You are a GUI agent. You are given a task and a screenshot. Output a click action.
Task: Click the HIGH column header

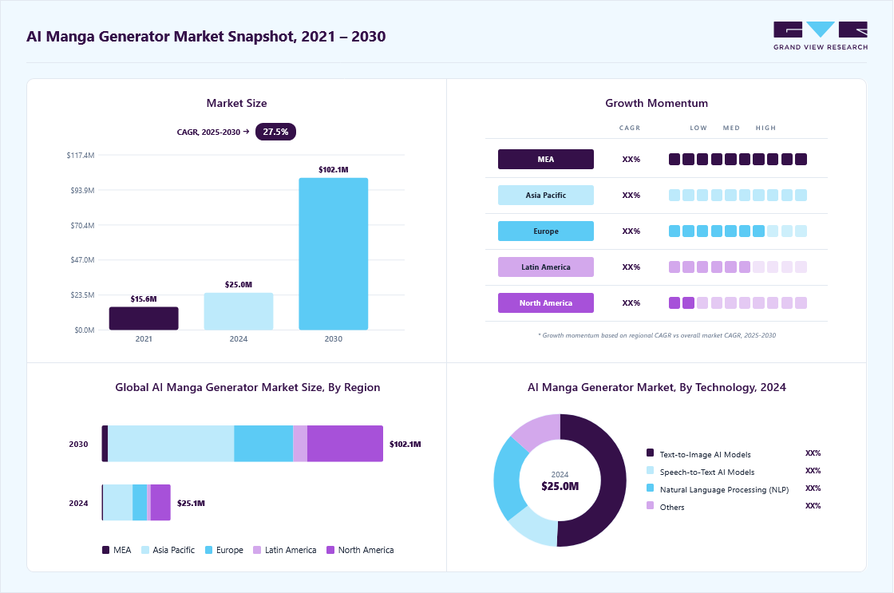coord(765,128)
